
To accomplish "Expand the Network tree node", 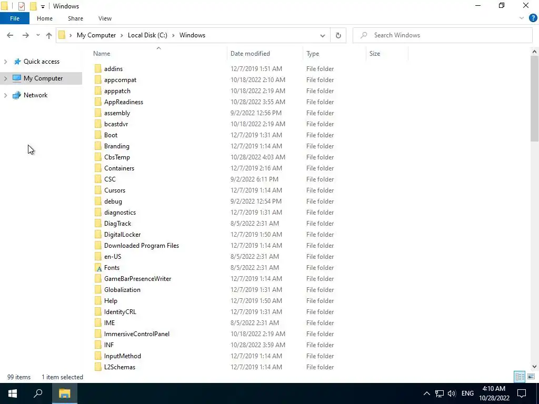I will point(5,95).
